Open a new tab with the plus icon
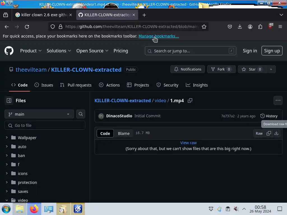The height and width of the screenshot is (215, 287). click(144, 15)
